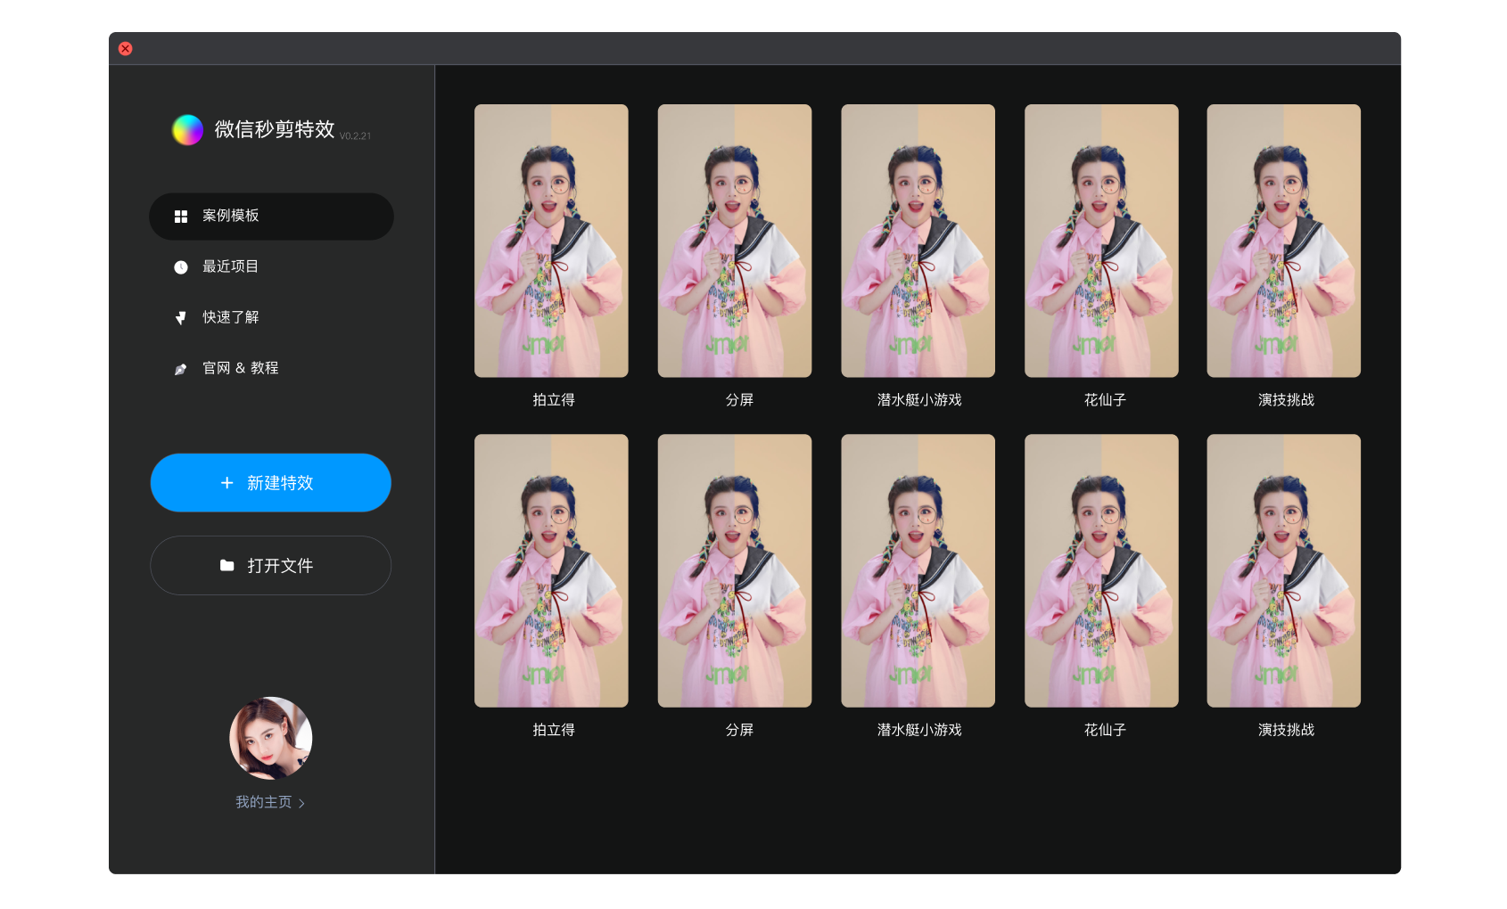
Task: Click the chevron next to 我的主页
Action: point(301,803)
